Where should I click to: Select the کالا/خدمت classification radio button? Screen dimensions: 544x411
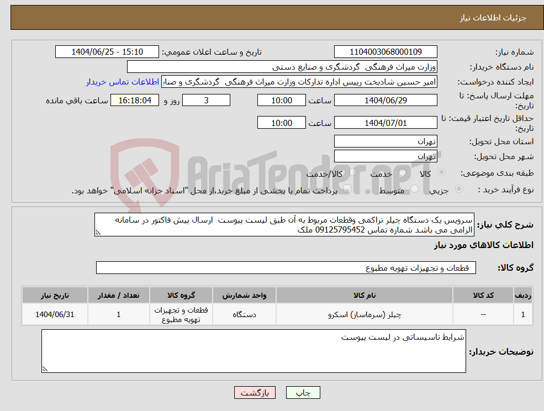[353, 172]
